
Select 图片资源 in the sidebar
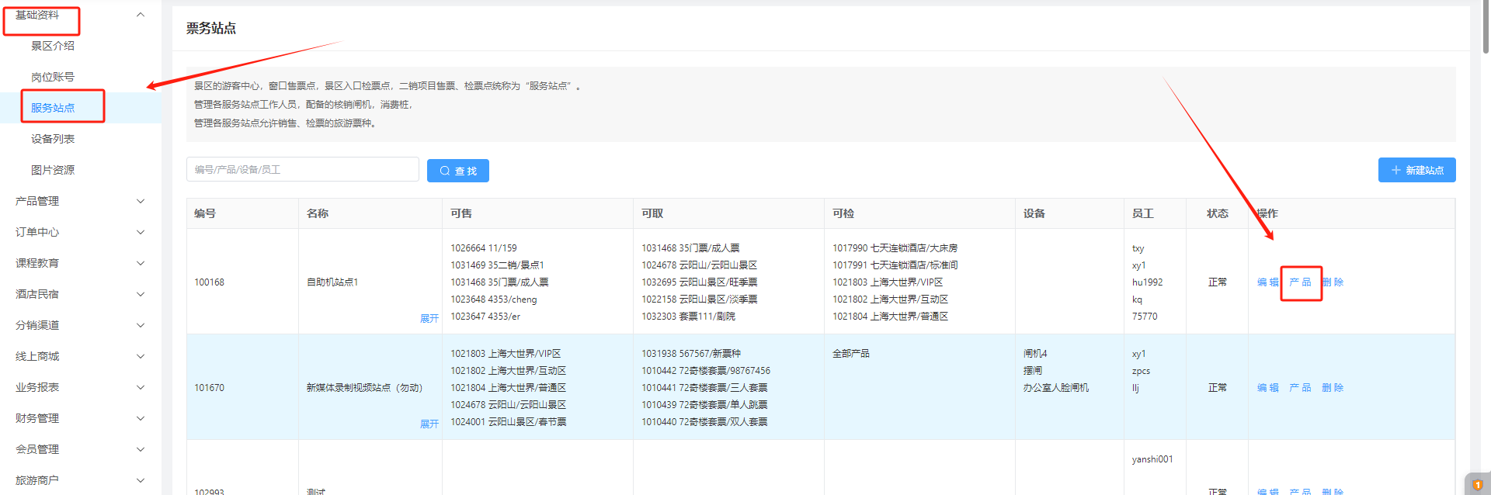pyautogui.click(x=53, y=170)
